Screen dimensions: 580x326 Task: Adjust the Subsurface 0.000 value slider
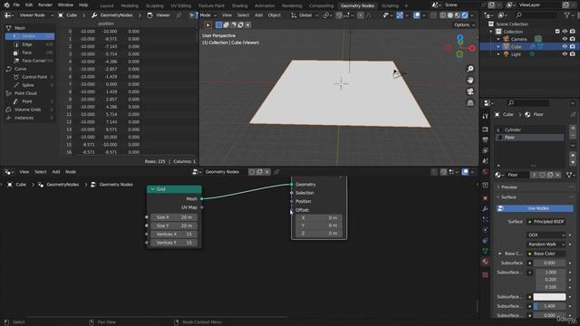click(549, 263)
